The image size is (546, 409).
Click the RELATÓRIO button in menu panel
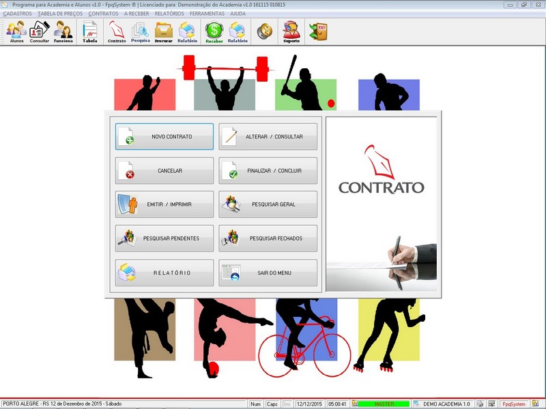tap(164, 273)
